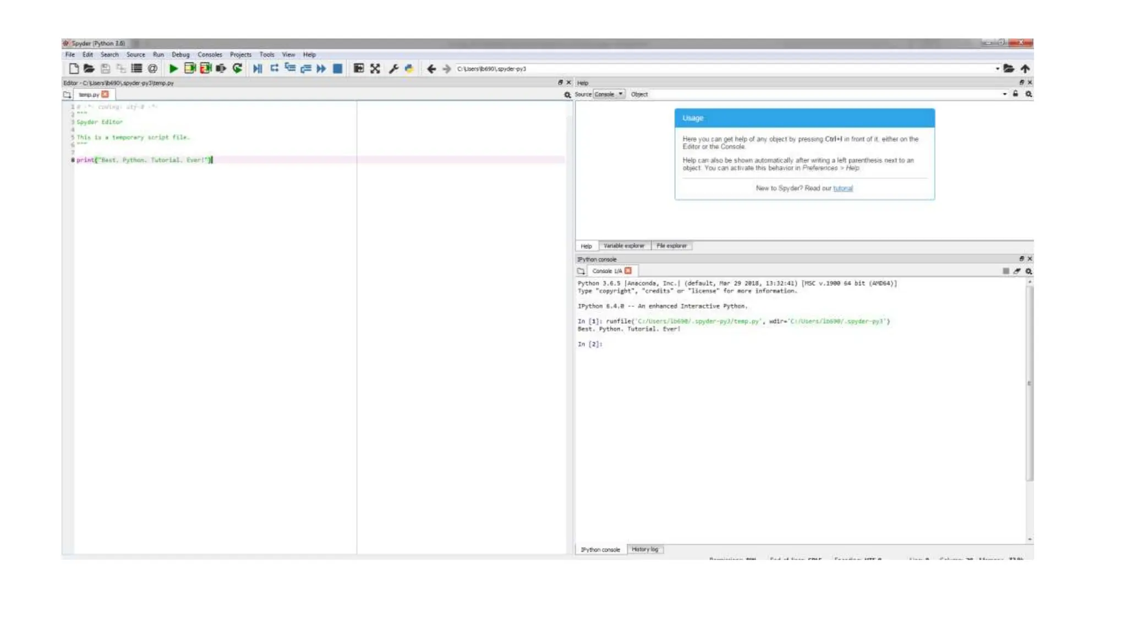Open Preferences via the wrench icon
This screenshot has height=634, width=1127.
(393, 69)
